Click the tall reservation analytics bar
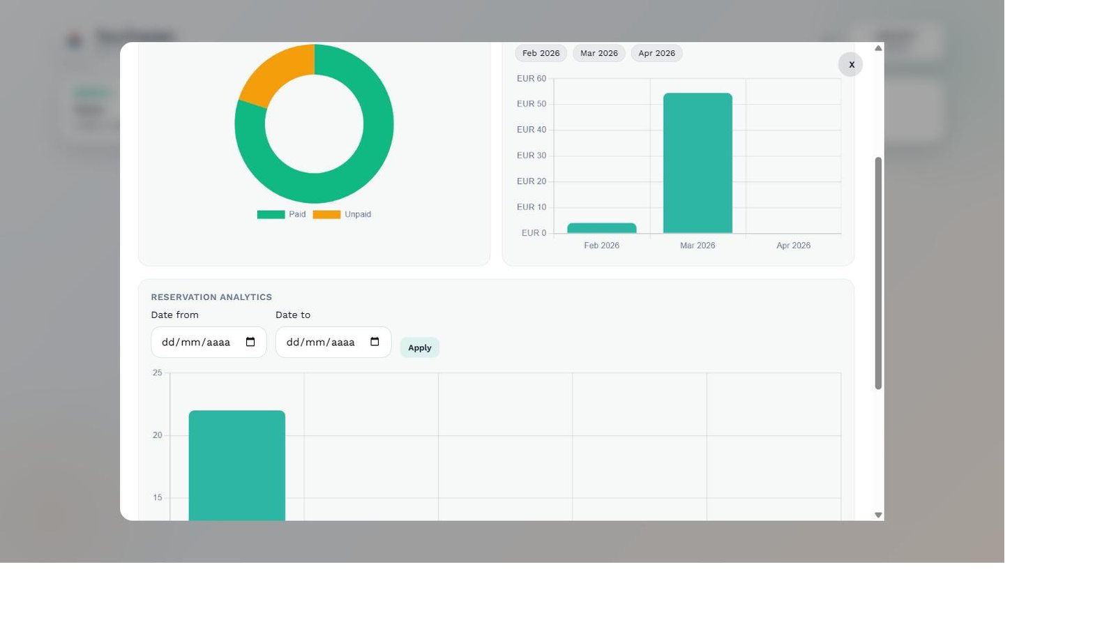Image resolution: width=1116 pixels, height=625 pixels. [x=237, y=465]
